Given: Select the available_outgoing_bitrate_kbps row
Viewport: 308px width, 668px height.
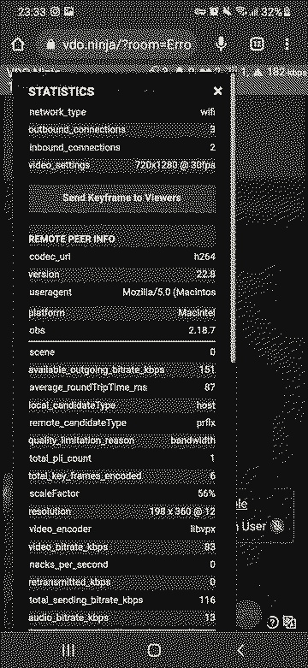Looking at the screenshot, I should tap(121, 369).
